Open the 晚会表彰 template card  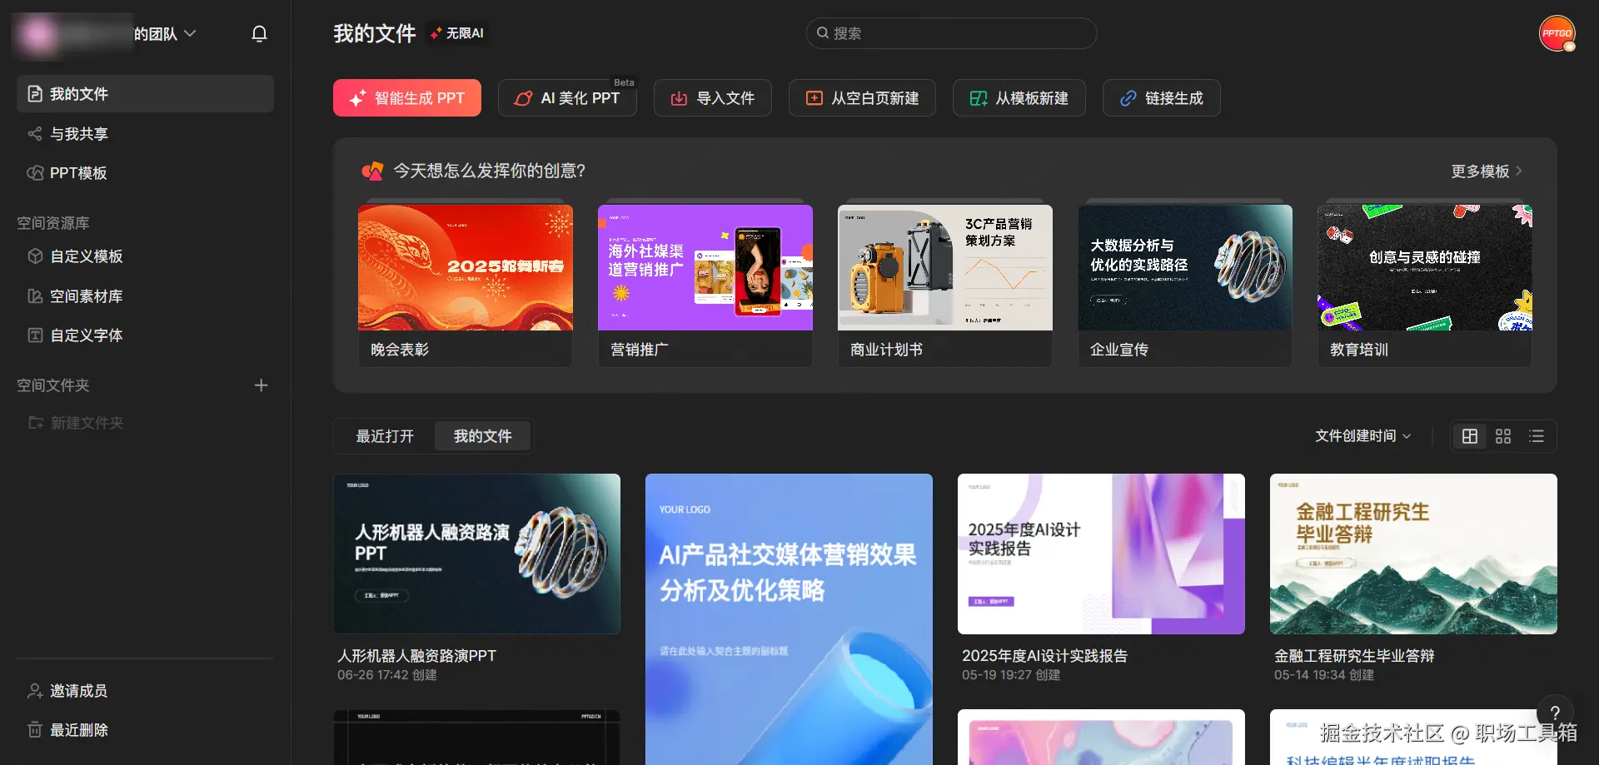tap(466, 285)
